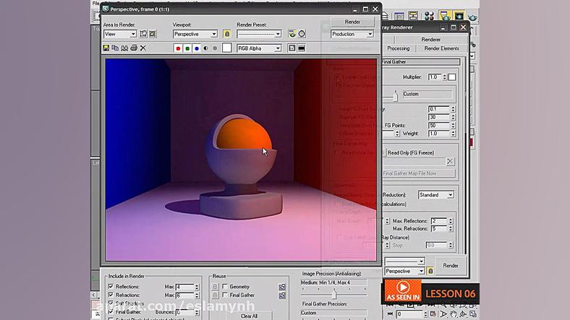The width and height of the screenshot is (570, 320).
Task: Adjust the FG preset Custom slider
Action: tap(396, 96)
